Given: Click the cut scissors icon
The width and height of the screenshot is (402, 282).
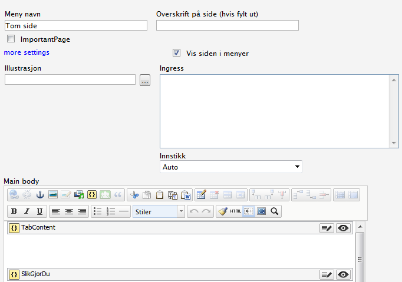Looking at the screenshot, I should 134,195.
